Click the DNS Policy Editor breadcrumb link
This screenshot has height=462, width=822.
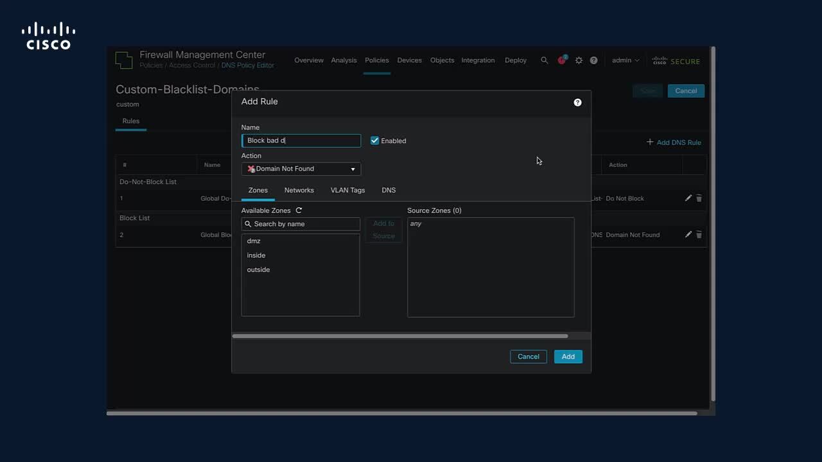[248, 65]
